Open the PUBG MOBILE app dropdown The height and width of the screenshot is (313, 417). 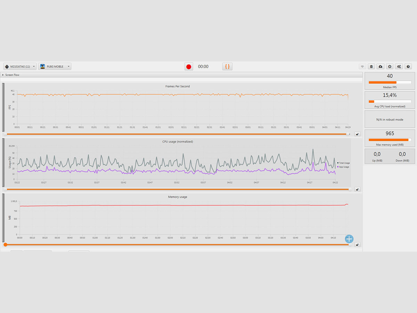click(55, 66)
